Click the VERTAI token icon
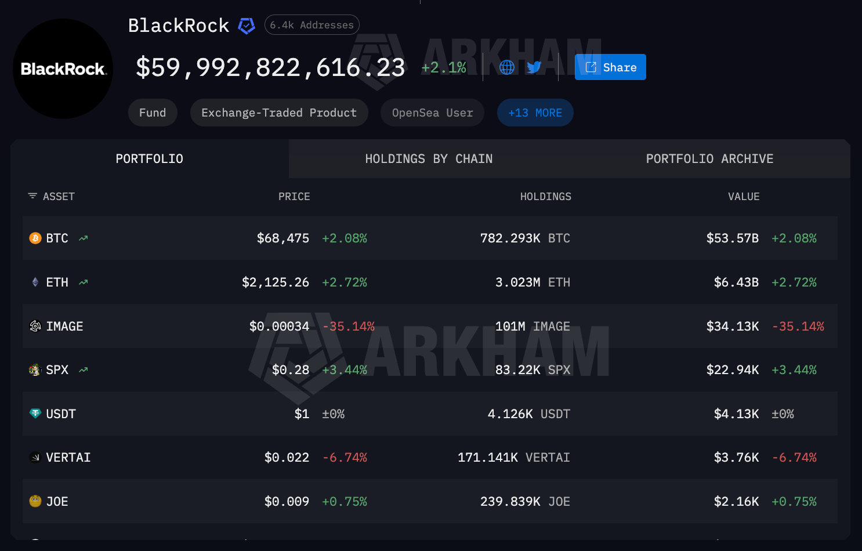862x551 pixels. point(35,458)
